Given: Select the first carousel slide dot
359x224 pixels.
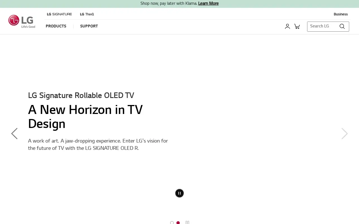Looking at the screenshot, I should (x=172, y=223).
